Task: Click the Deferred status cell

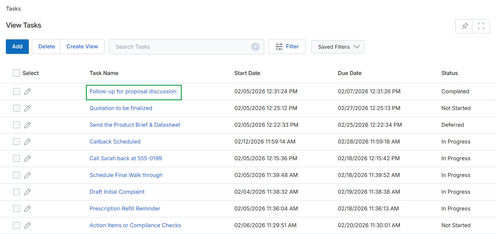Action: click(x=453, y=125)
